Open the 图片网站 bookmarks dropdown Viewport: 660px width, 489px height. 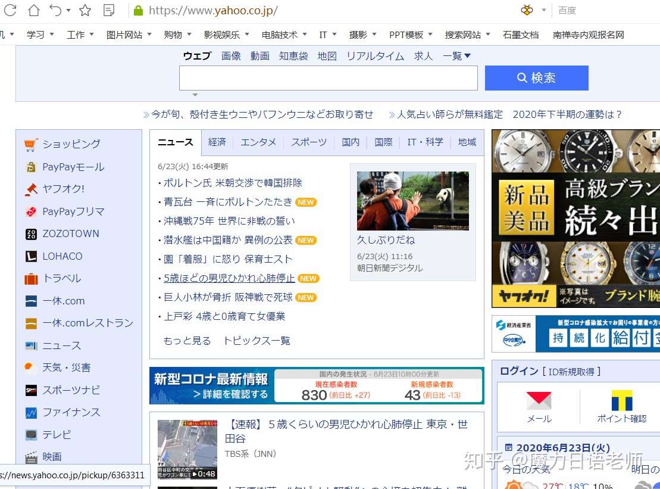click(x=129, y=35)
